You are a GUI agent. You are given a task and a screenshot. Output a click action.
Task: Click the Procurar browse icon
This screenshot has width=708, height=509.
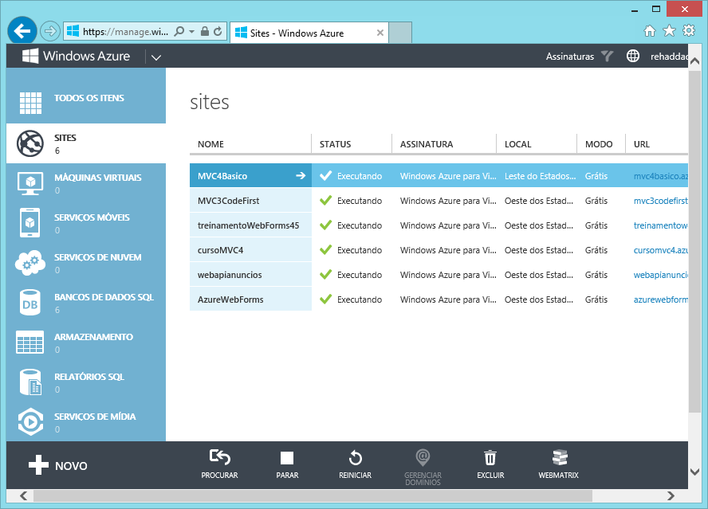pos(219,457)
